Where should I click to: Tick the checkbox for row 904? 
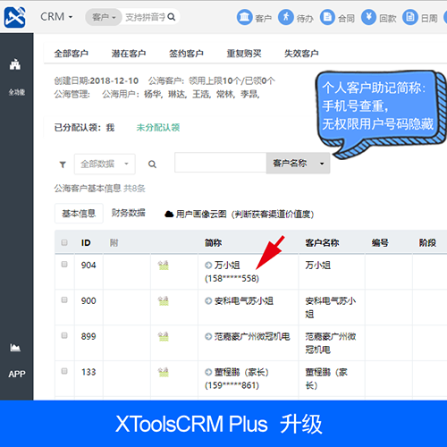pyautogui.click(x=64, y=265)
